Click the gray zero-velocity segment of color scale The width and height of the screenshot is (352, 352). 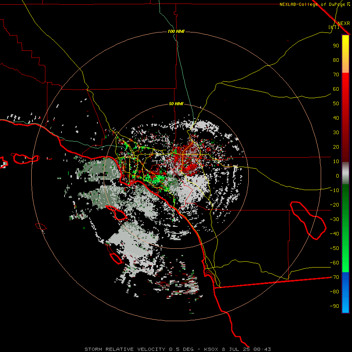[x=345, y=173]
